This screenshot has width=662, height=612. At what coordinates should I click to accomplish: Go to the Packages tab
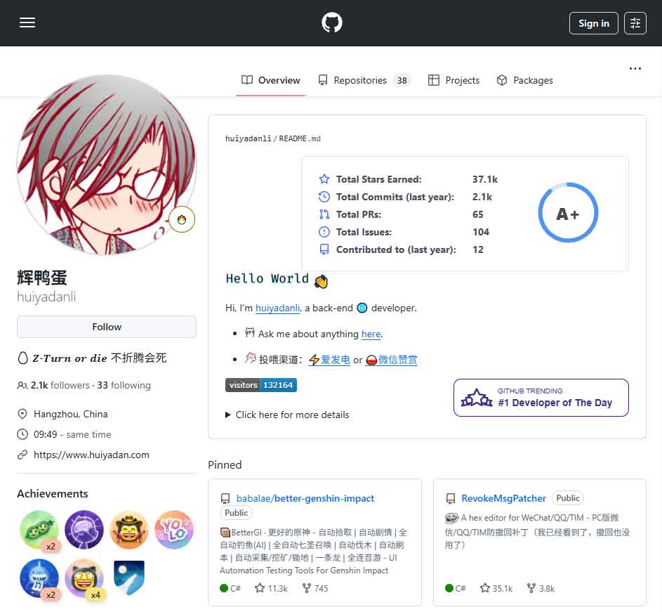point(524,80)
